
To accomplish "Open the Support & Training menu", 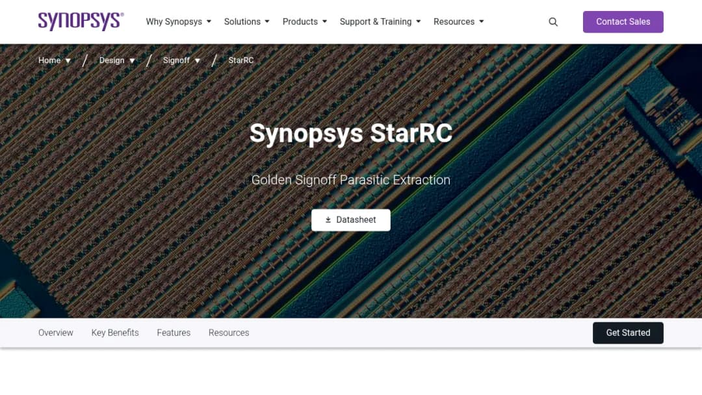I will [376, 21].
